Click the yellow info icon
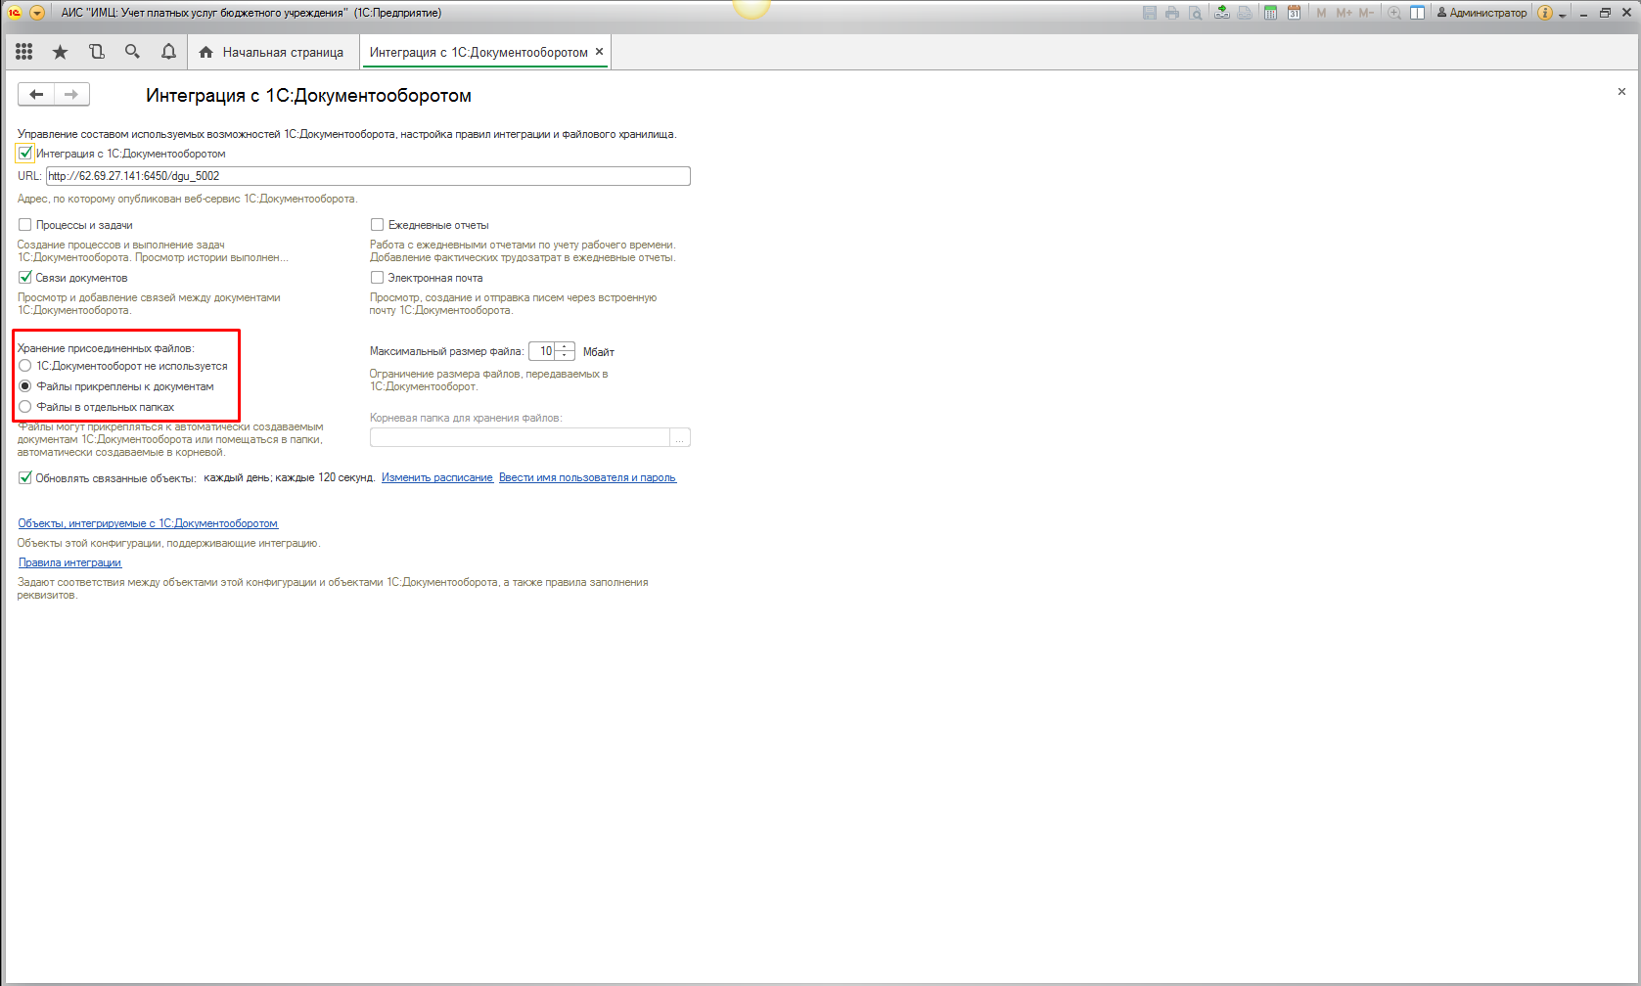Image resolution: width=1641 pixels, height=986 pixels. (x=1544, y=13)
